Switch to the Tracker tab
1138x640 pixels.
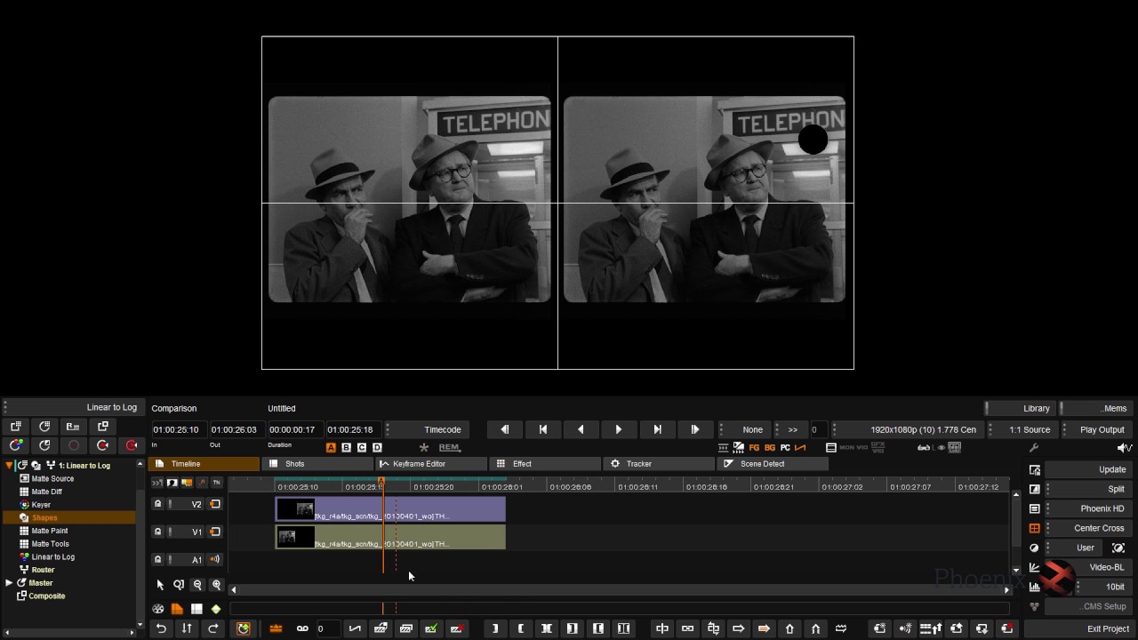point(659,464)
